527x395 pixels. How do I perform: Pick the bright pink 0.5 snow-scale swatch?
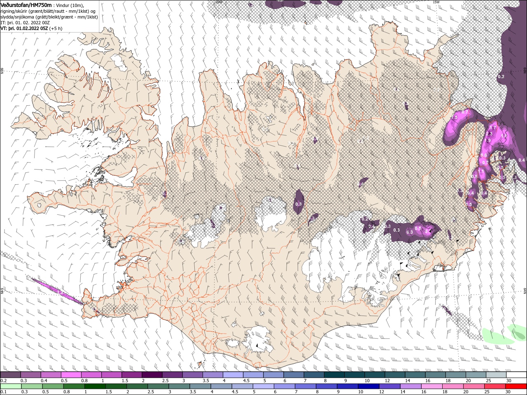click(71, 375)
